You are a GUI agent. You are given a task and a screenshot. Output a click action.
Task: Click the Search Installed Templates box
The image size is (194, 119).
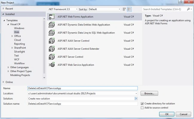click(x=164, y=9)
